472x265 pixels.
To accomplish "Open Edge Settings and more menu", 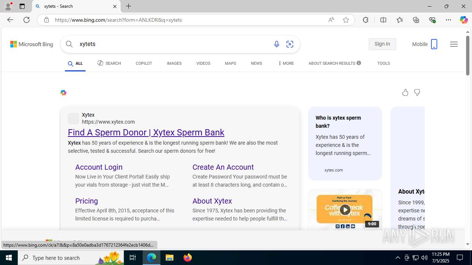I will point(448,20).
